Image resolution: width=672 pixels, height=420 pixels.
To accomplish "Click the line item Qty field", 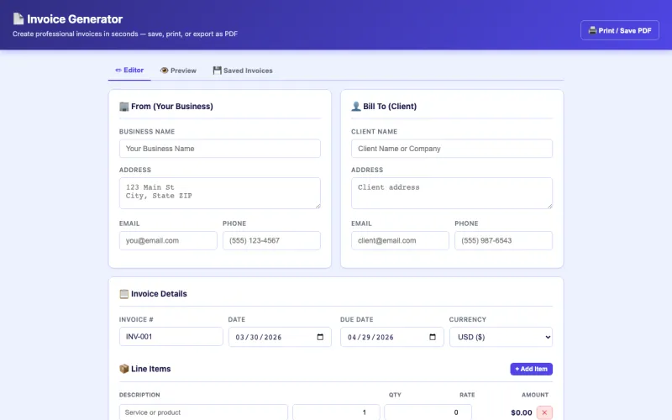I will pyautogui.click(x=336, y=412).
